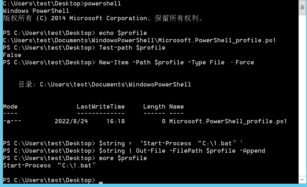
Task: Click the '-a---' mode attribute entry
Action: [12, 121]
